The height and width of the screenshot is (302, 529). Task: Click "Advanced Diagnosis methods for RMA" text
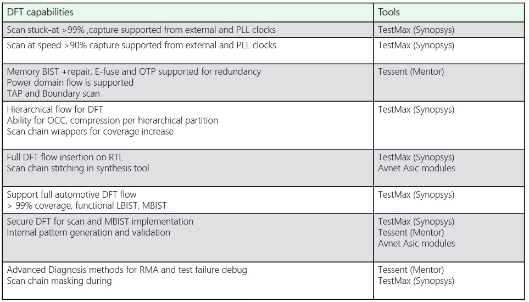pos(127,270)
